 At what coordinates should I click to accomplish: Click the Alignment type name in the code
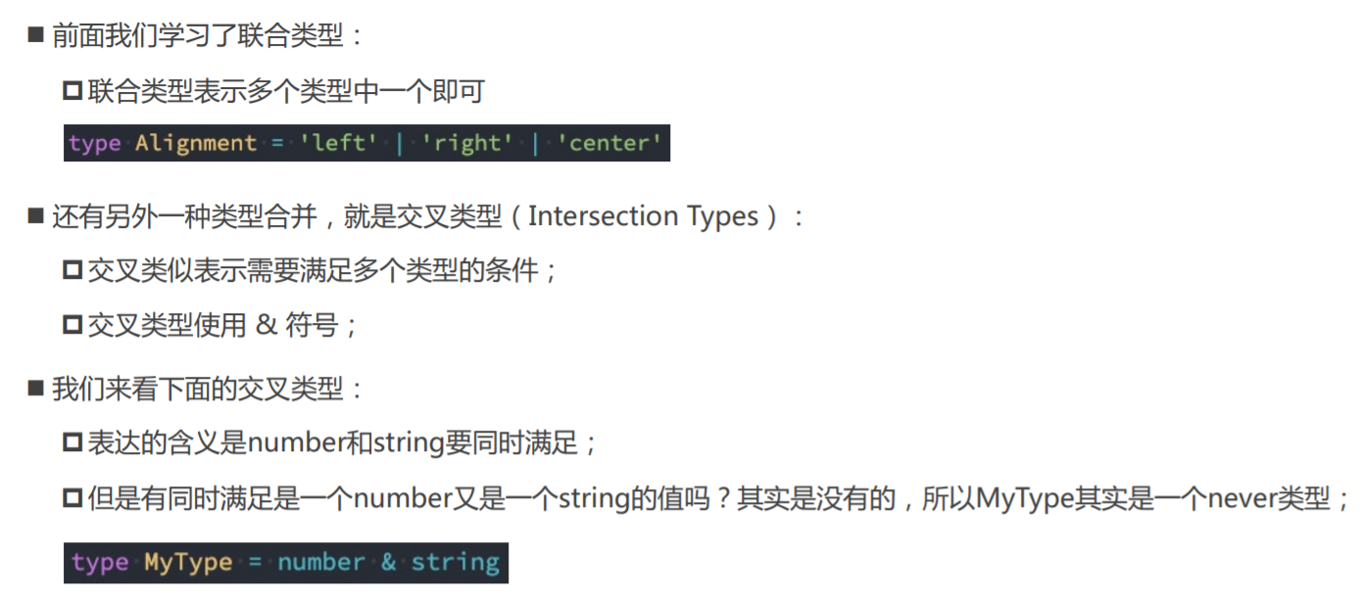196,143
